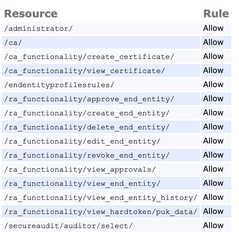Click /ra_functionality/view_end_entity/ resource

click(82, 184)
